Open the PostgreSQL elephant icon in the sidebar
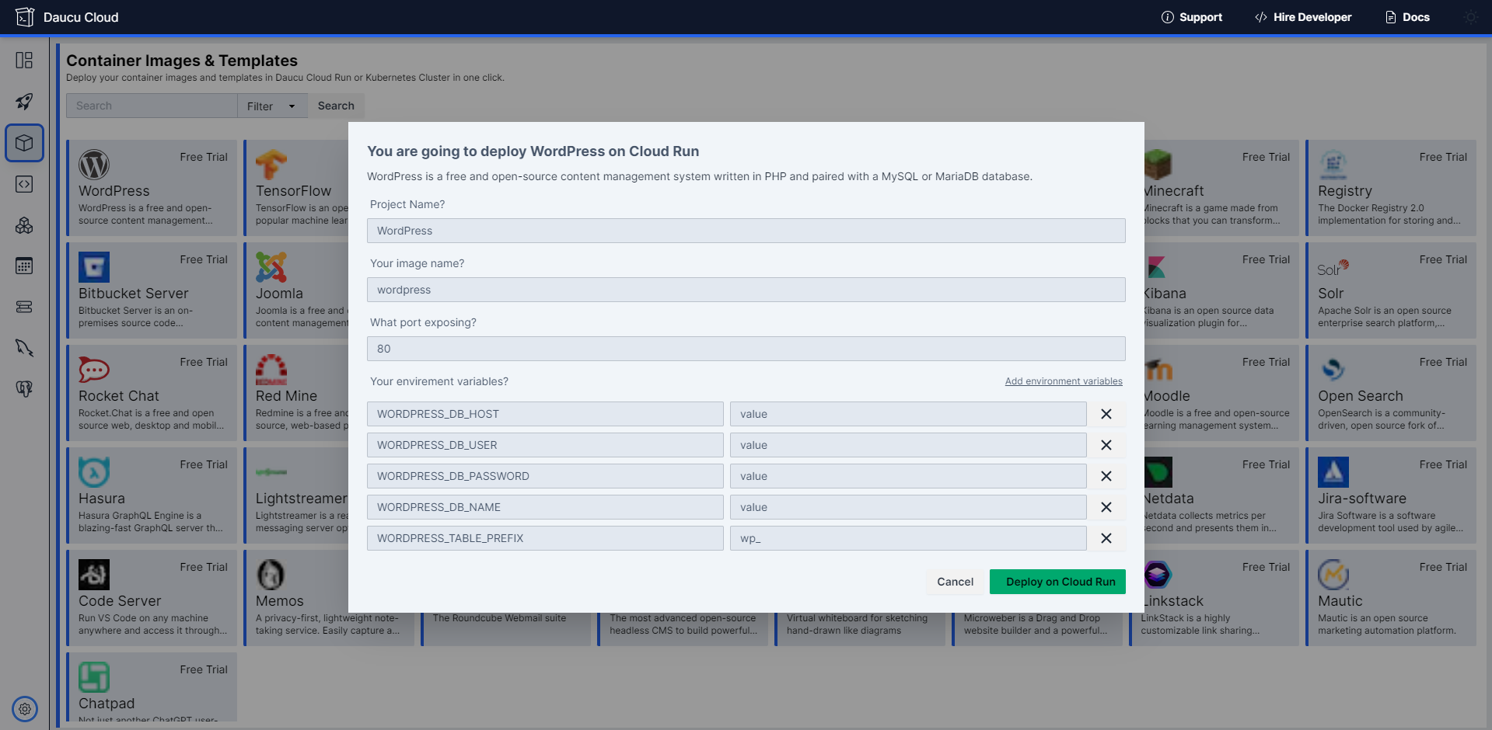 point(24,388)
